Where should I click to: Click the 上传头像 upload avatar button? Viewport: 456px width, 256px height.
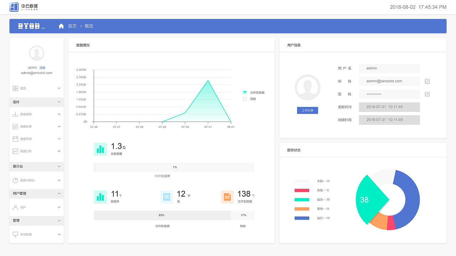307,110
